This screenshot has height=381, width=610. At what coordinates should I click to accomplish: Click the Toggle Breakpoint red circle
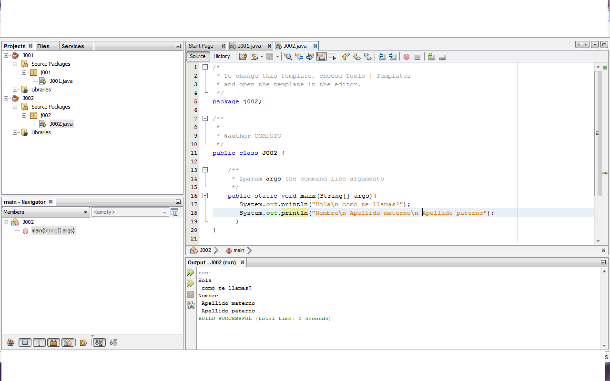(x=406, y=56)
